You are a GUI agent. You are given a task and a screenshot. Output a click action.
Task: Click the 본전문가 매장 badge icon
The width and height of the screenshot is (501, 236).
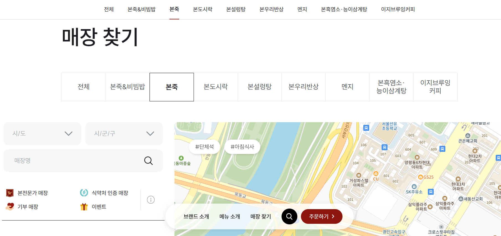point(10,193)
